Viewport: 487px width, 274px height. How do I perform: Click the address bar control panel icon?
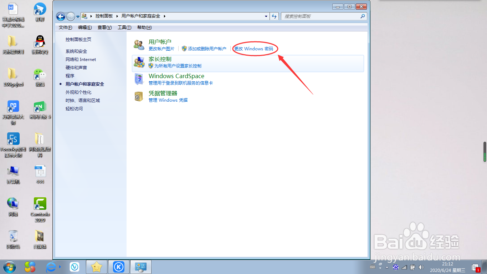(x=84, y=16)
